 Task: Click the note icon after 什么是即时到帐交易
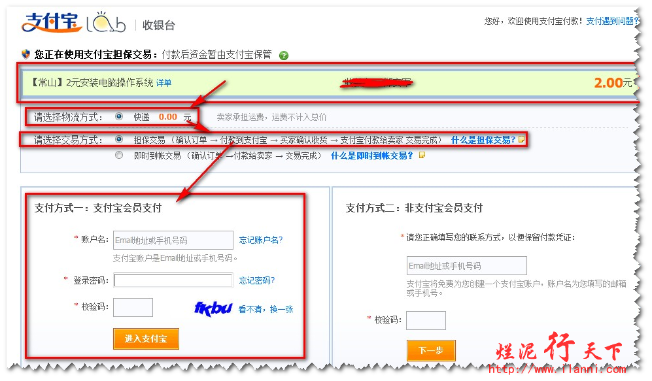click(x=422, y=155)
